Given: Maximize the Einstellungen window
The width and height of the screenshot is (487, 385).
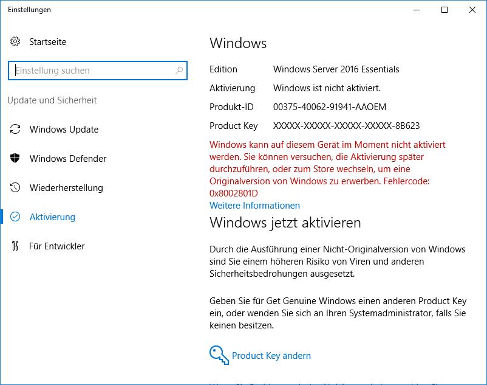Looking at the screenshot, I should (x=444, y=10).
